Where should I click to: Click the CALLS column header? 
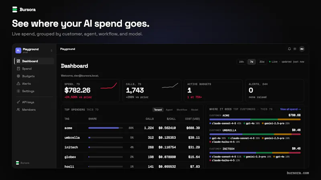point(150,119)
